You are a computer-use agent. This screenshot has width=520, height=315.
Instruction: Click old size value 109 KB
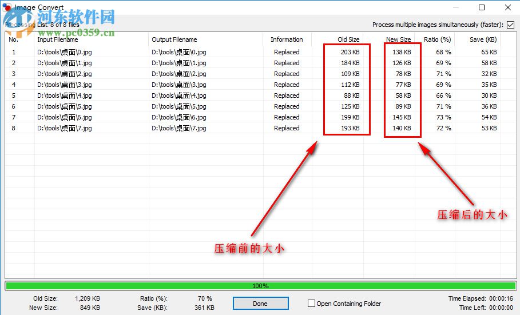[x=350, y=74]
